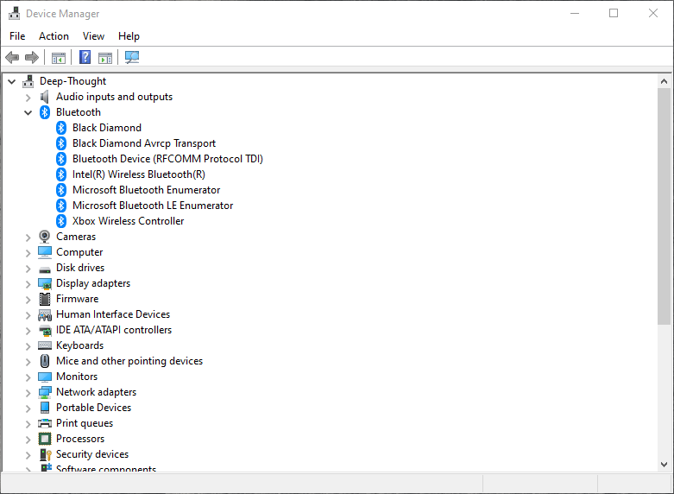Select the Security devices label

point(92,454)
